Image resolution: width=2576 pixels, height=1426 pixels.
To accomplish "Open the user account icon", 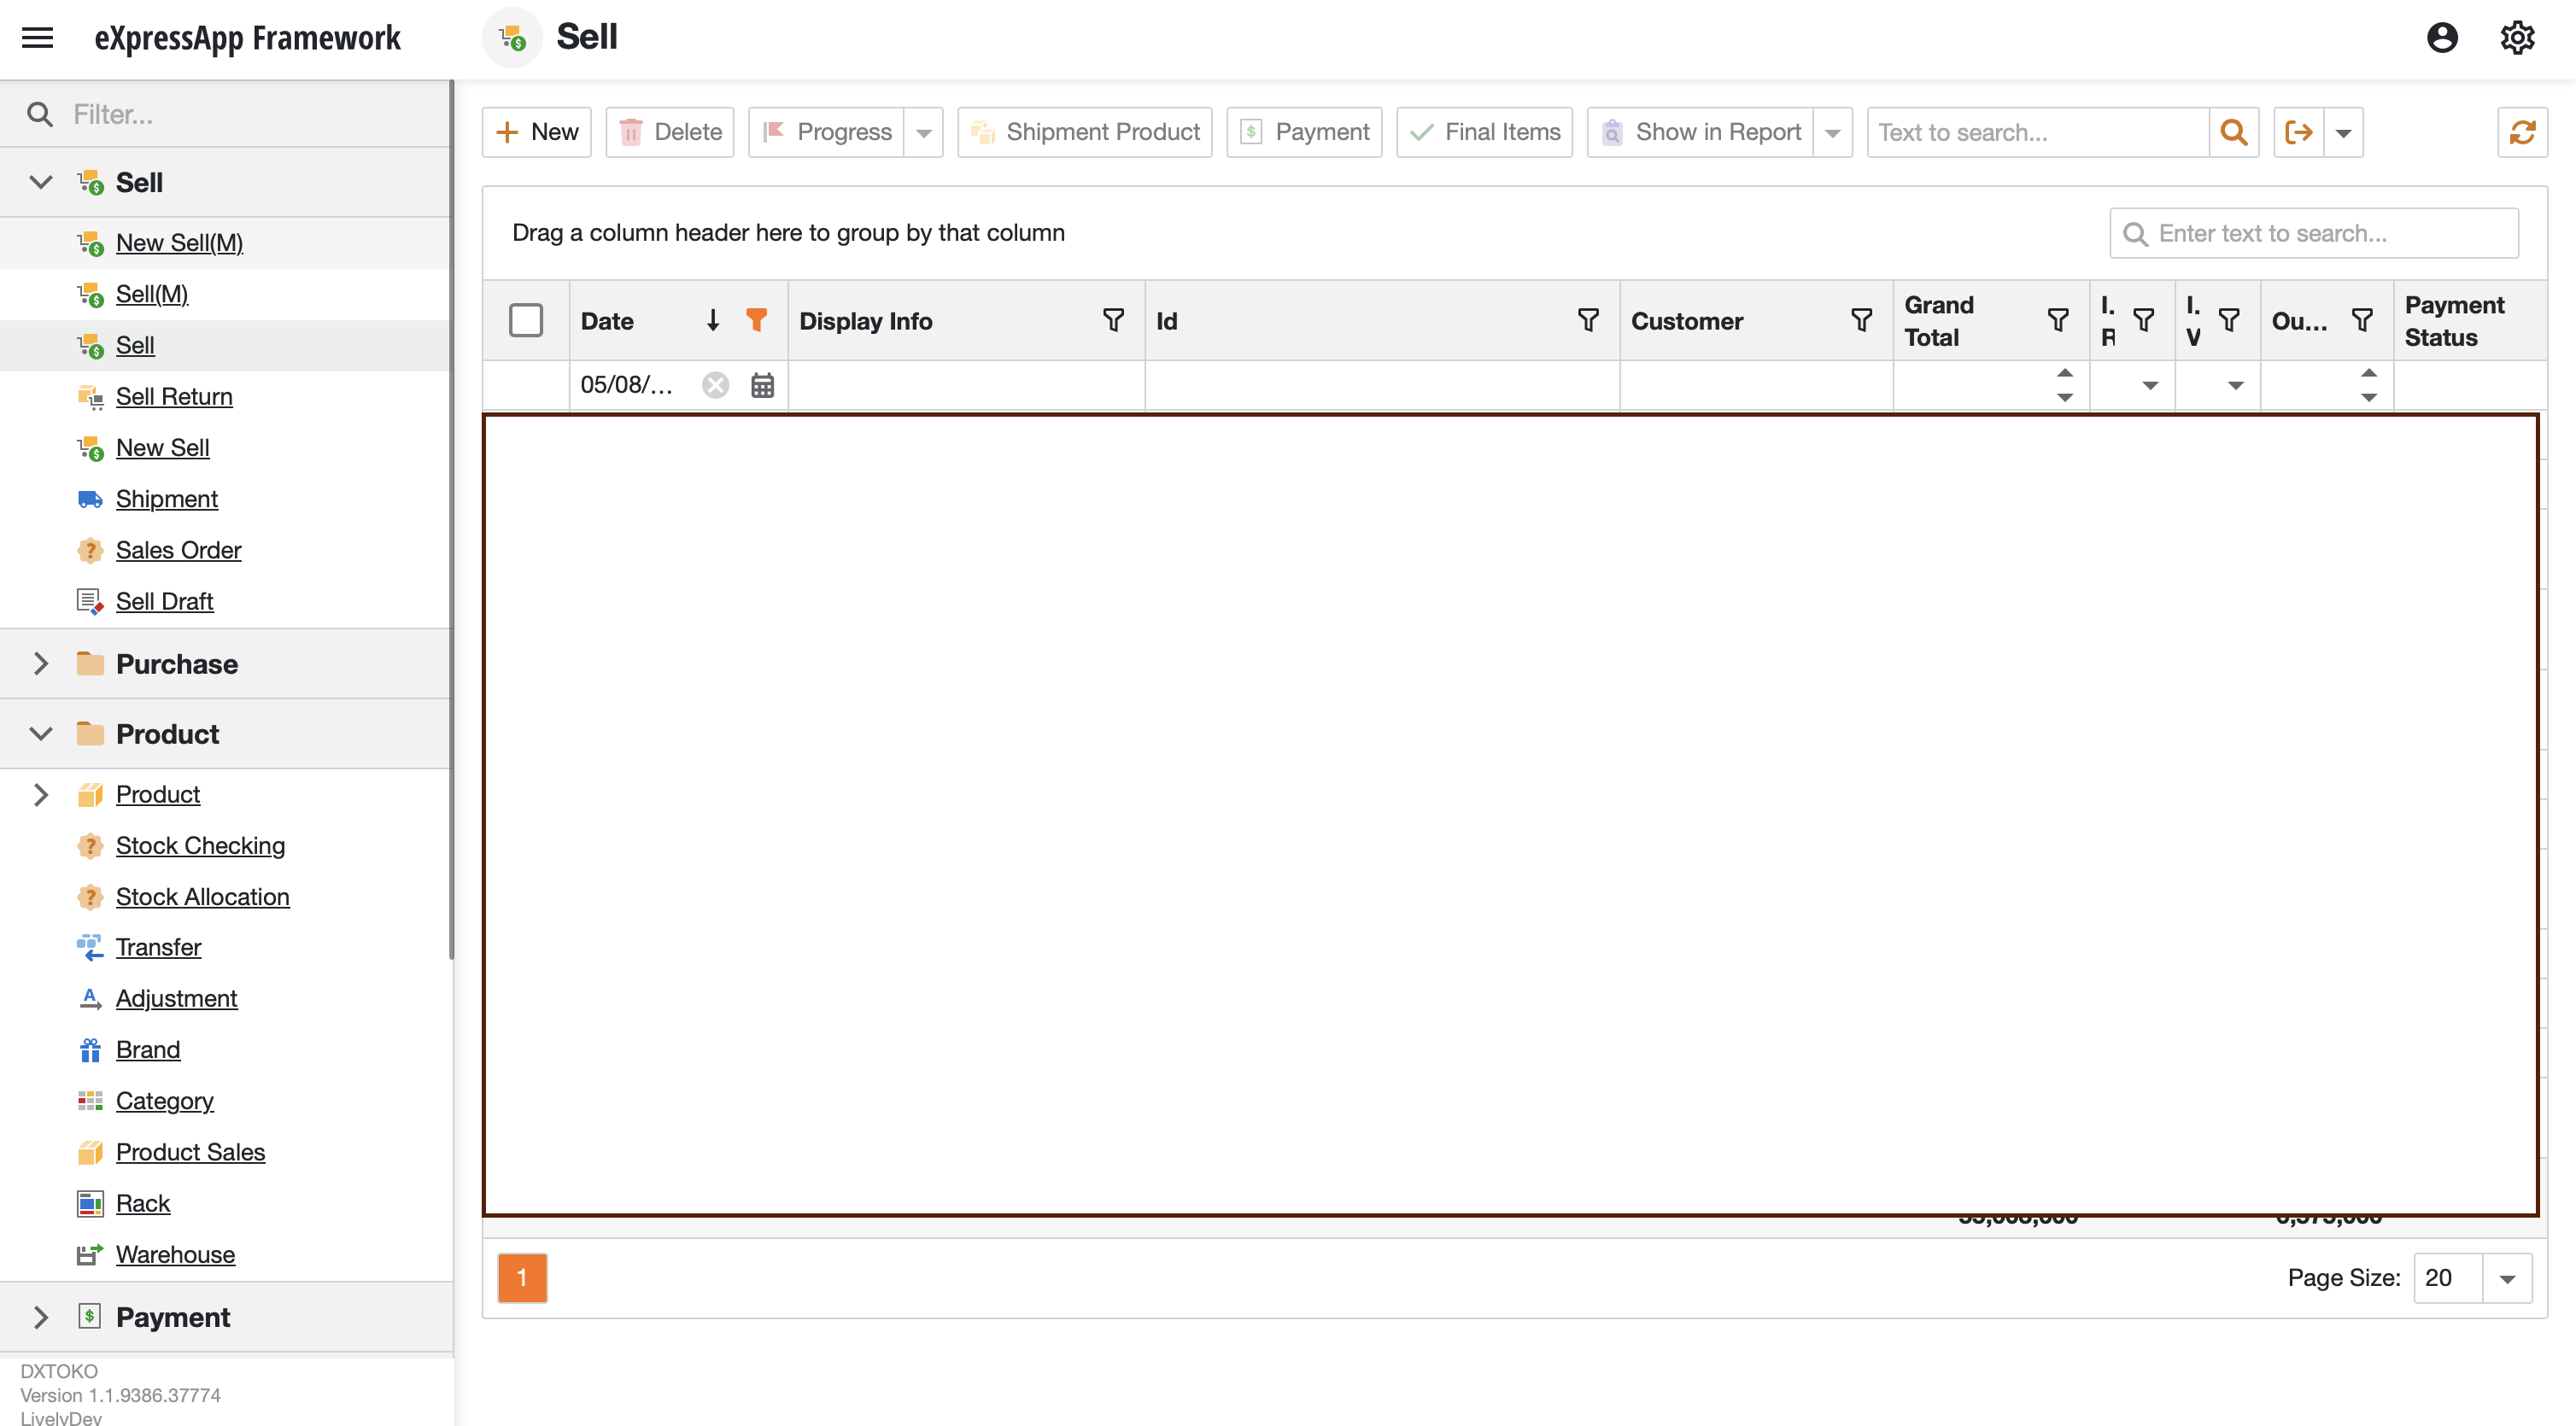I will [x=2441, y=38].
